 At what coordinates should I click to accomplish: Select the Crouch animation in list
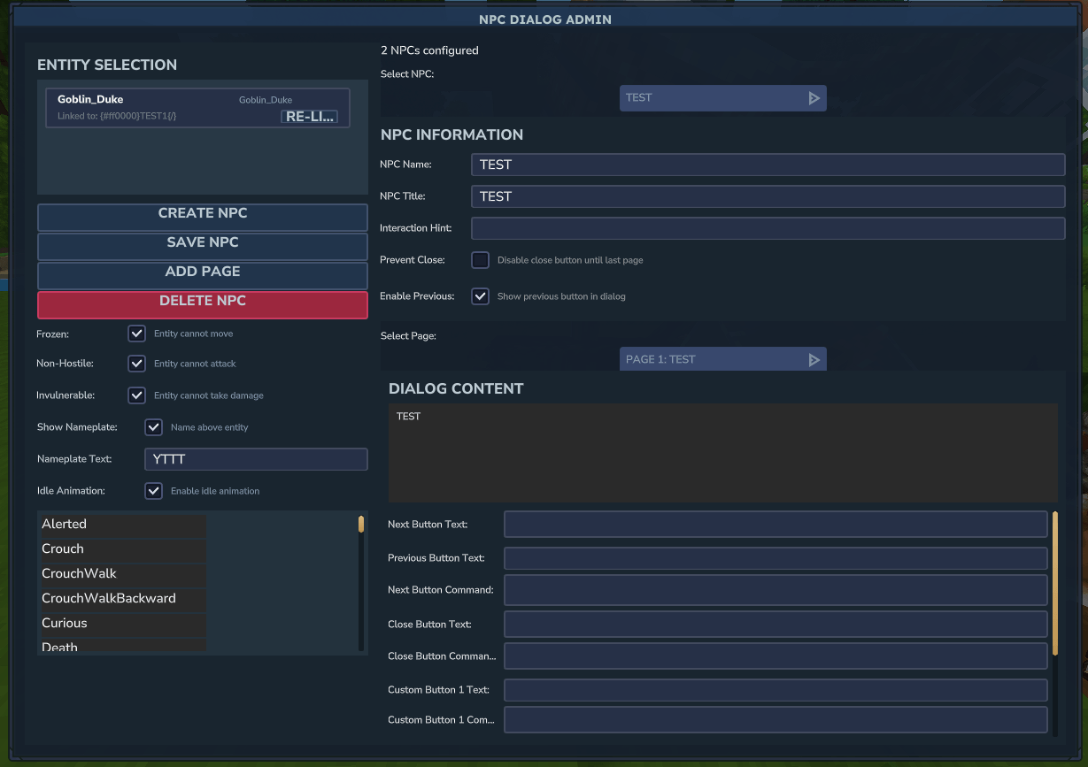point(122,549)
